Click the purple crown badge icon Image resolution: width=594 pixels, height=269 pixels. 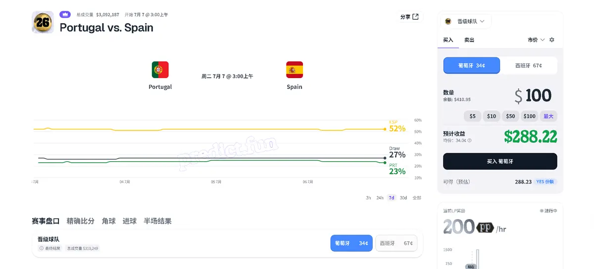[65, 15]
